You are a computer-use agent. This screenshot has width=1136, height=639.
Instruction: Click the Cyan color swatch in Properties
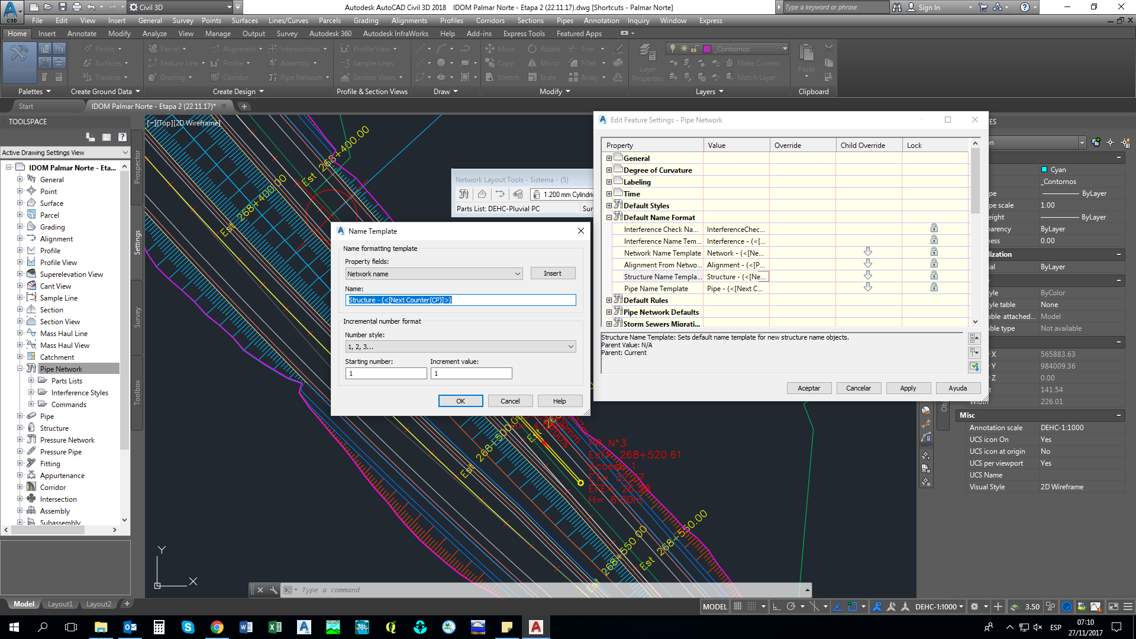tap(1044, 170)
